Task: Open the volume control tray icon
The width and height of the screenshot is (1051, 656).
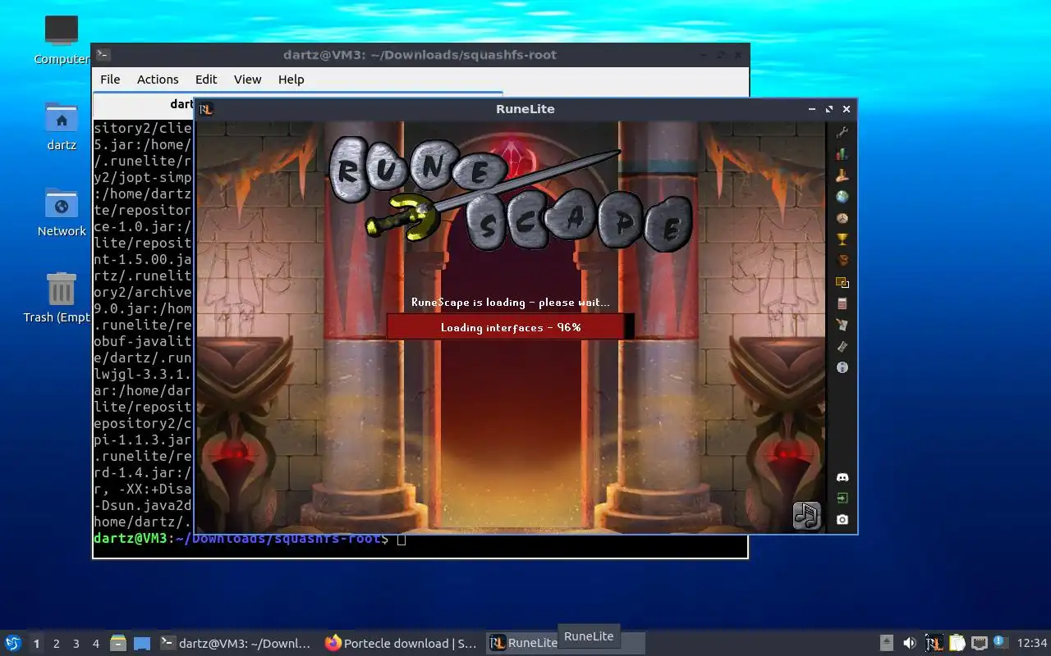Action: point(910,643)
